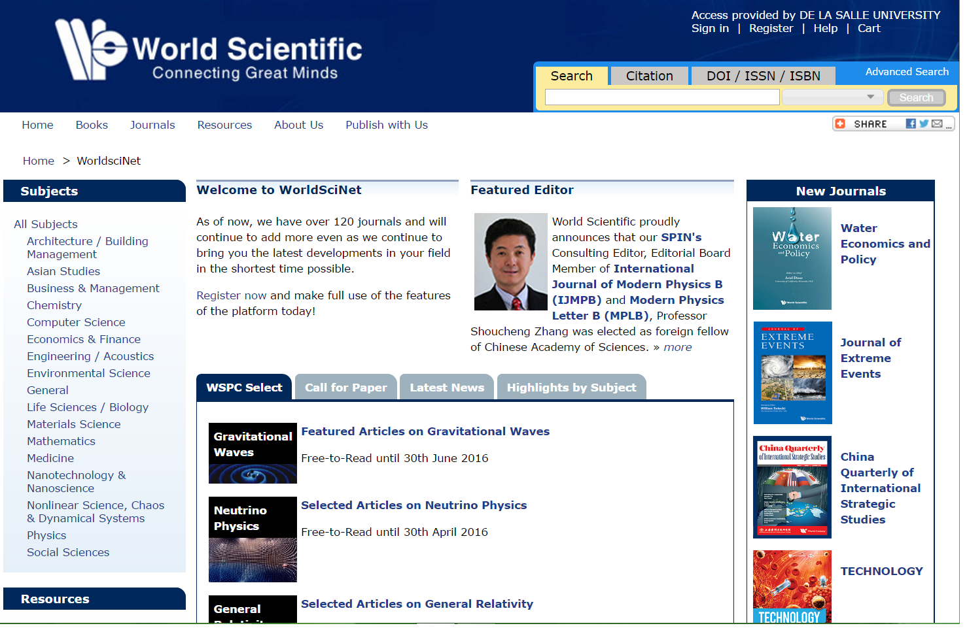
Task: Share the page by email envelope icon
Action: pyautogui.click(x=937, y=124)
